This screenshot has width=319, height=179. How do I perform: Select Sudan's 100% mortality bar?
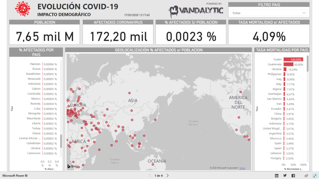[293, 59]
